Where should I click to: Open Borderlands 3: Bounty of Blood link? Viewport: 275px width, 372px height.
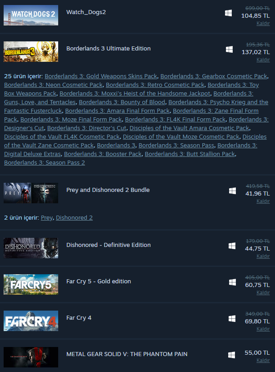[122, 102]
